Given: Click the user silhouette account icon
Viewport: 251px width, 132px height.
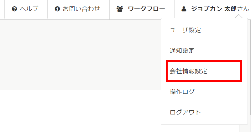Looking at the screenshot, I should (184, 9).
